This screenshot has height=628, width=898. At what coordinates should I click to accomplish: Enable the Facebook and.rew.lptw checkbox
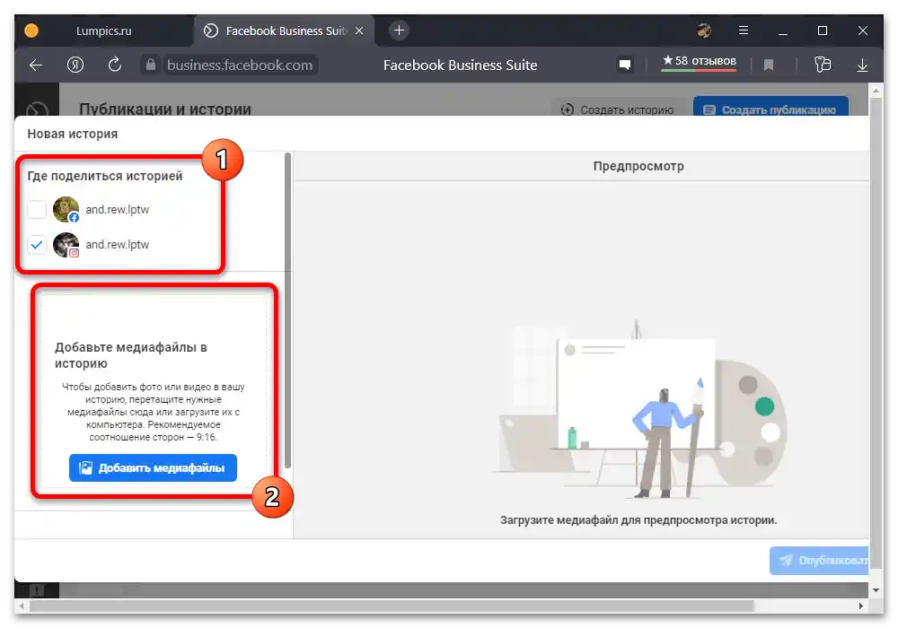[37, 210]
